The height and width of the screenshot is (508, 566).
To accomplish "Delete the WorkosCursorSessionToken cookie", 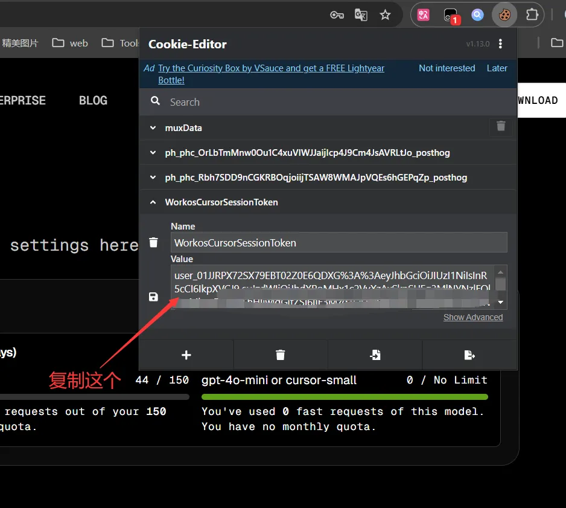I will click(153, 242).
